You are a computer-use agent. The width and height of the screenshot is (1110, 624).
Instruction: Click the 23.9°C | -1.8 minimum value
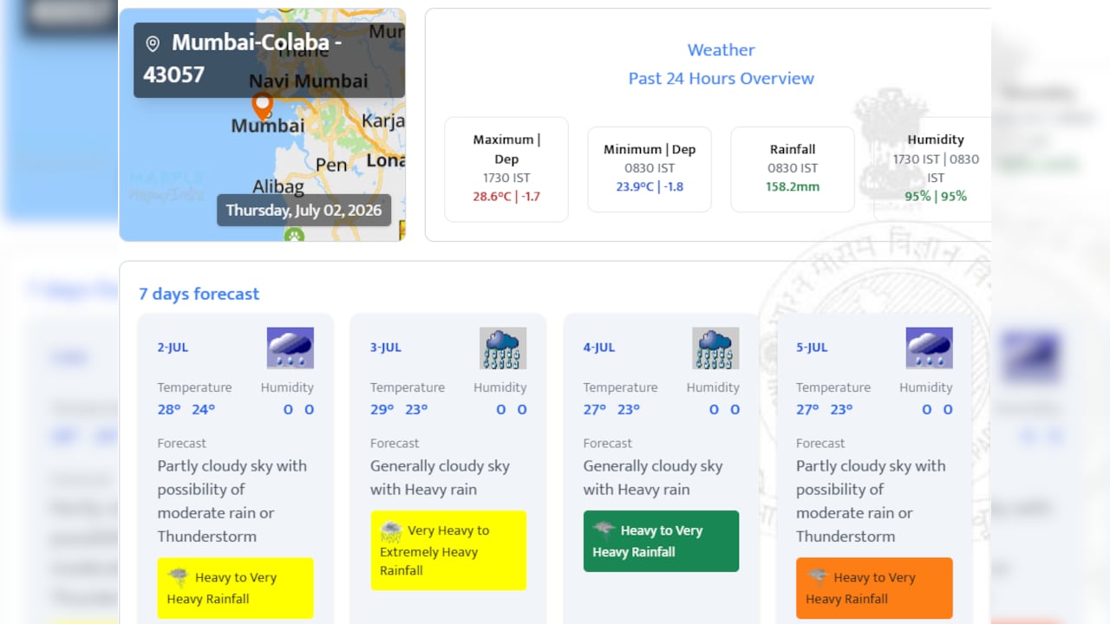pos(650,186)
